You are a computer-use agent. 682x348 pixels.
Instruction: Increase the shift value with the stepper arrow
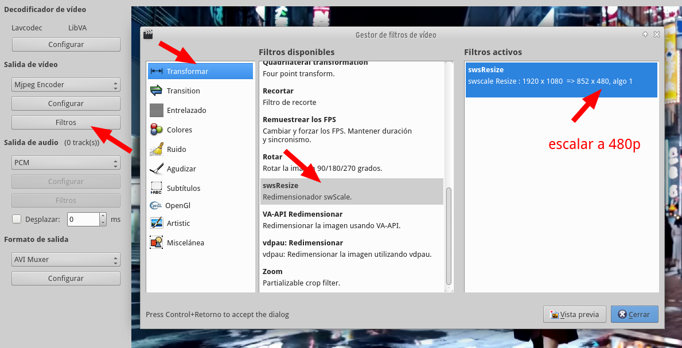tap(102, 216)
